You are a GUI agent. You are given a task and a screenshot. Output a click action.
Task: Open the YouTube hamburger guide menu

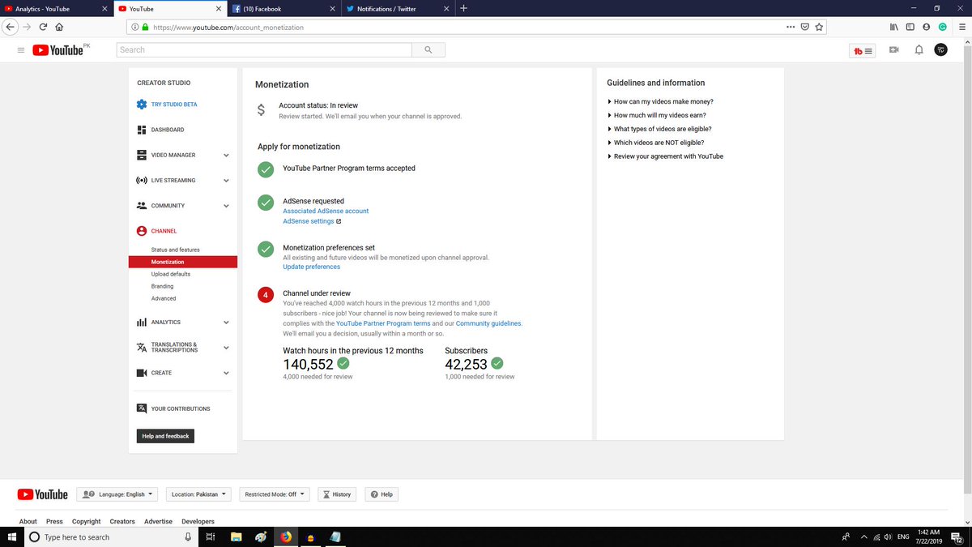click(x=21, y=50)
